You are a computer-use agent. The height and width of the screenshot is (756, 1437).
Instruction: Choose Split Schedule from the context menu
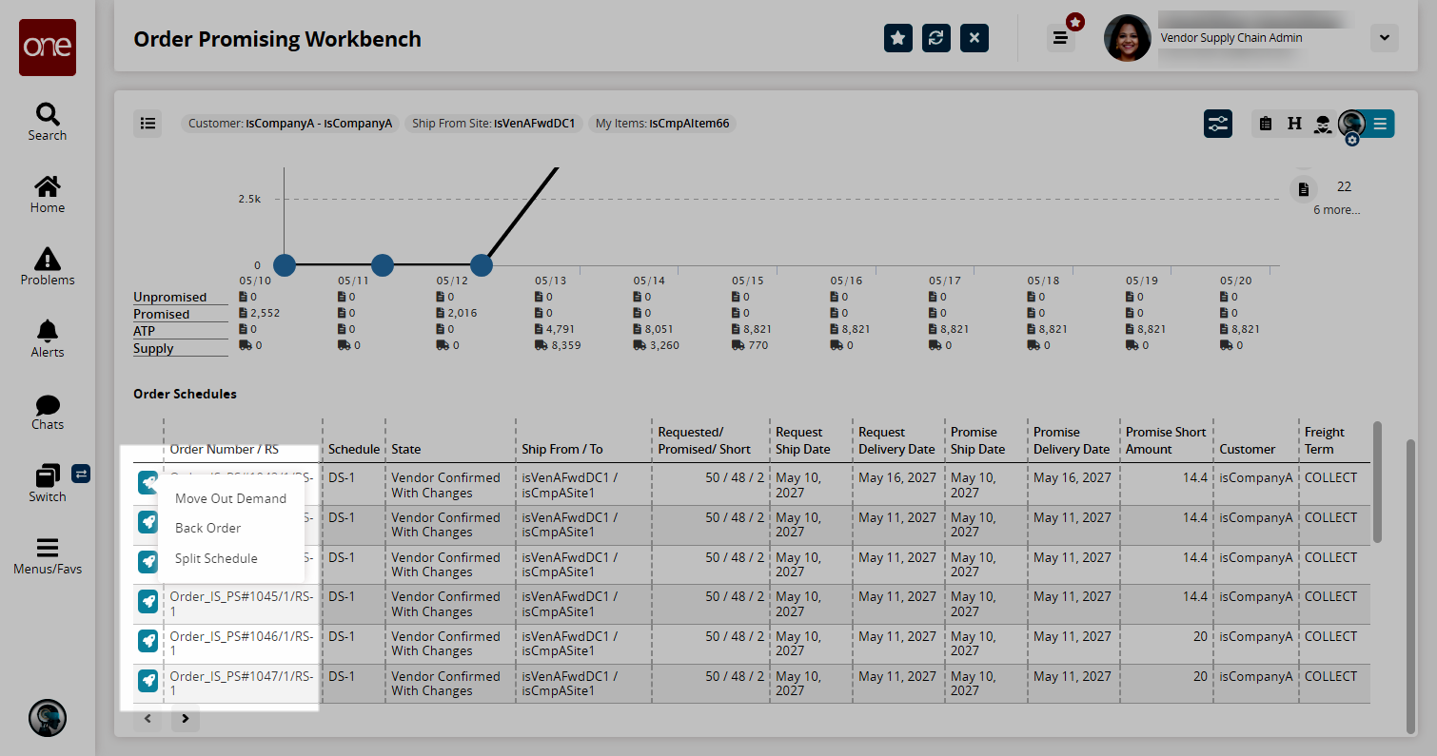click(x=216, y=558)
